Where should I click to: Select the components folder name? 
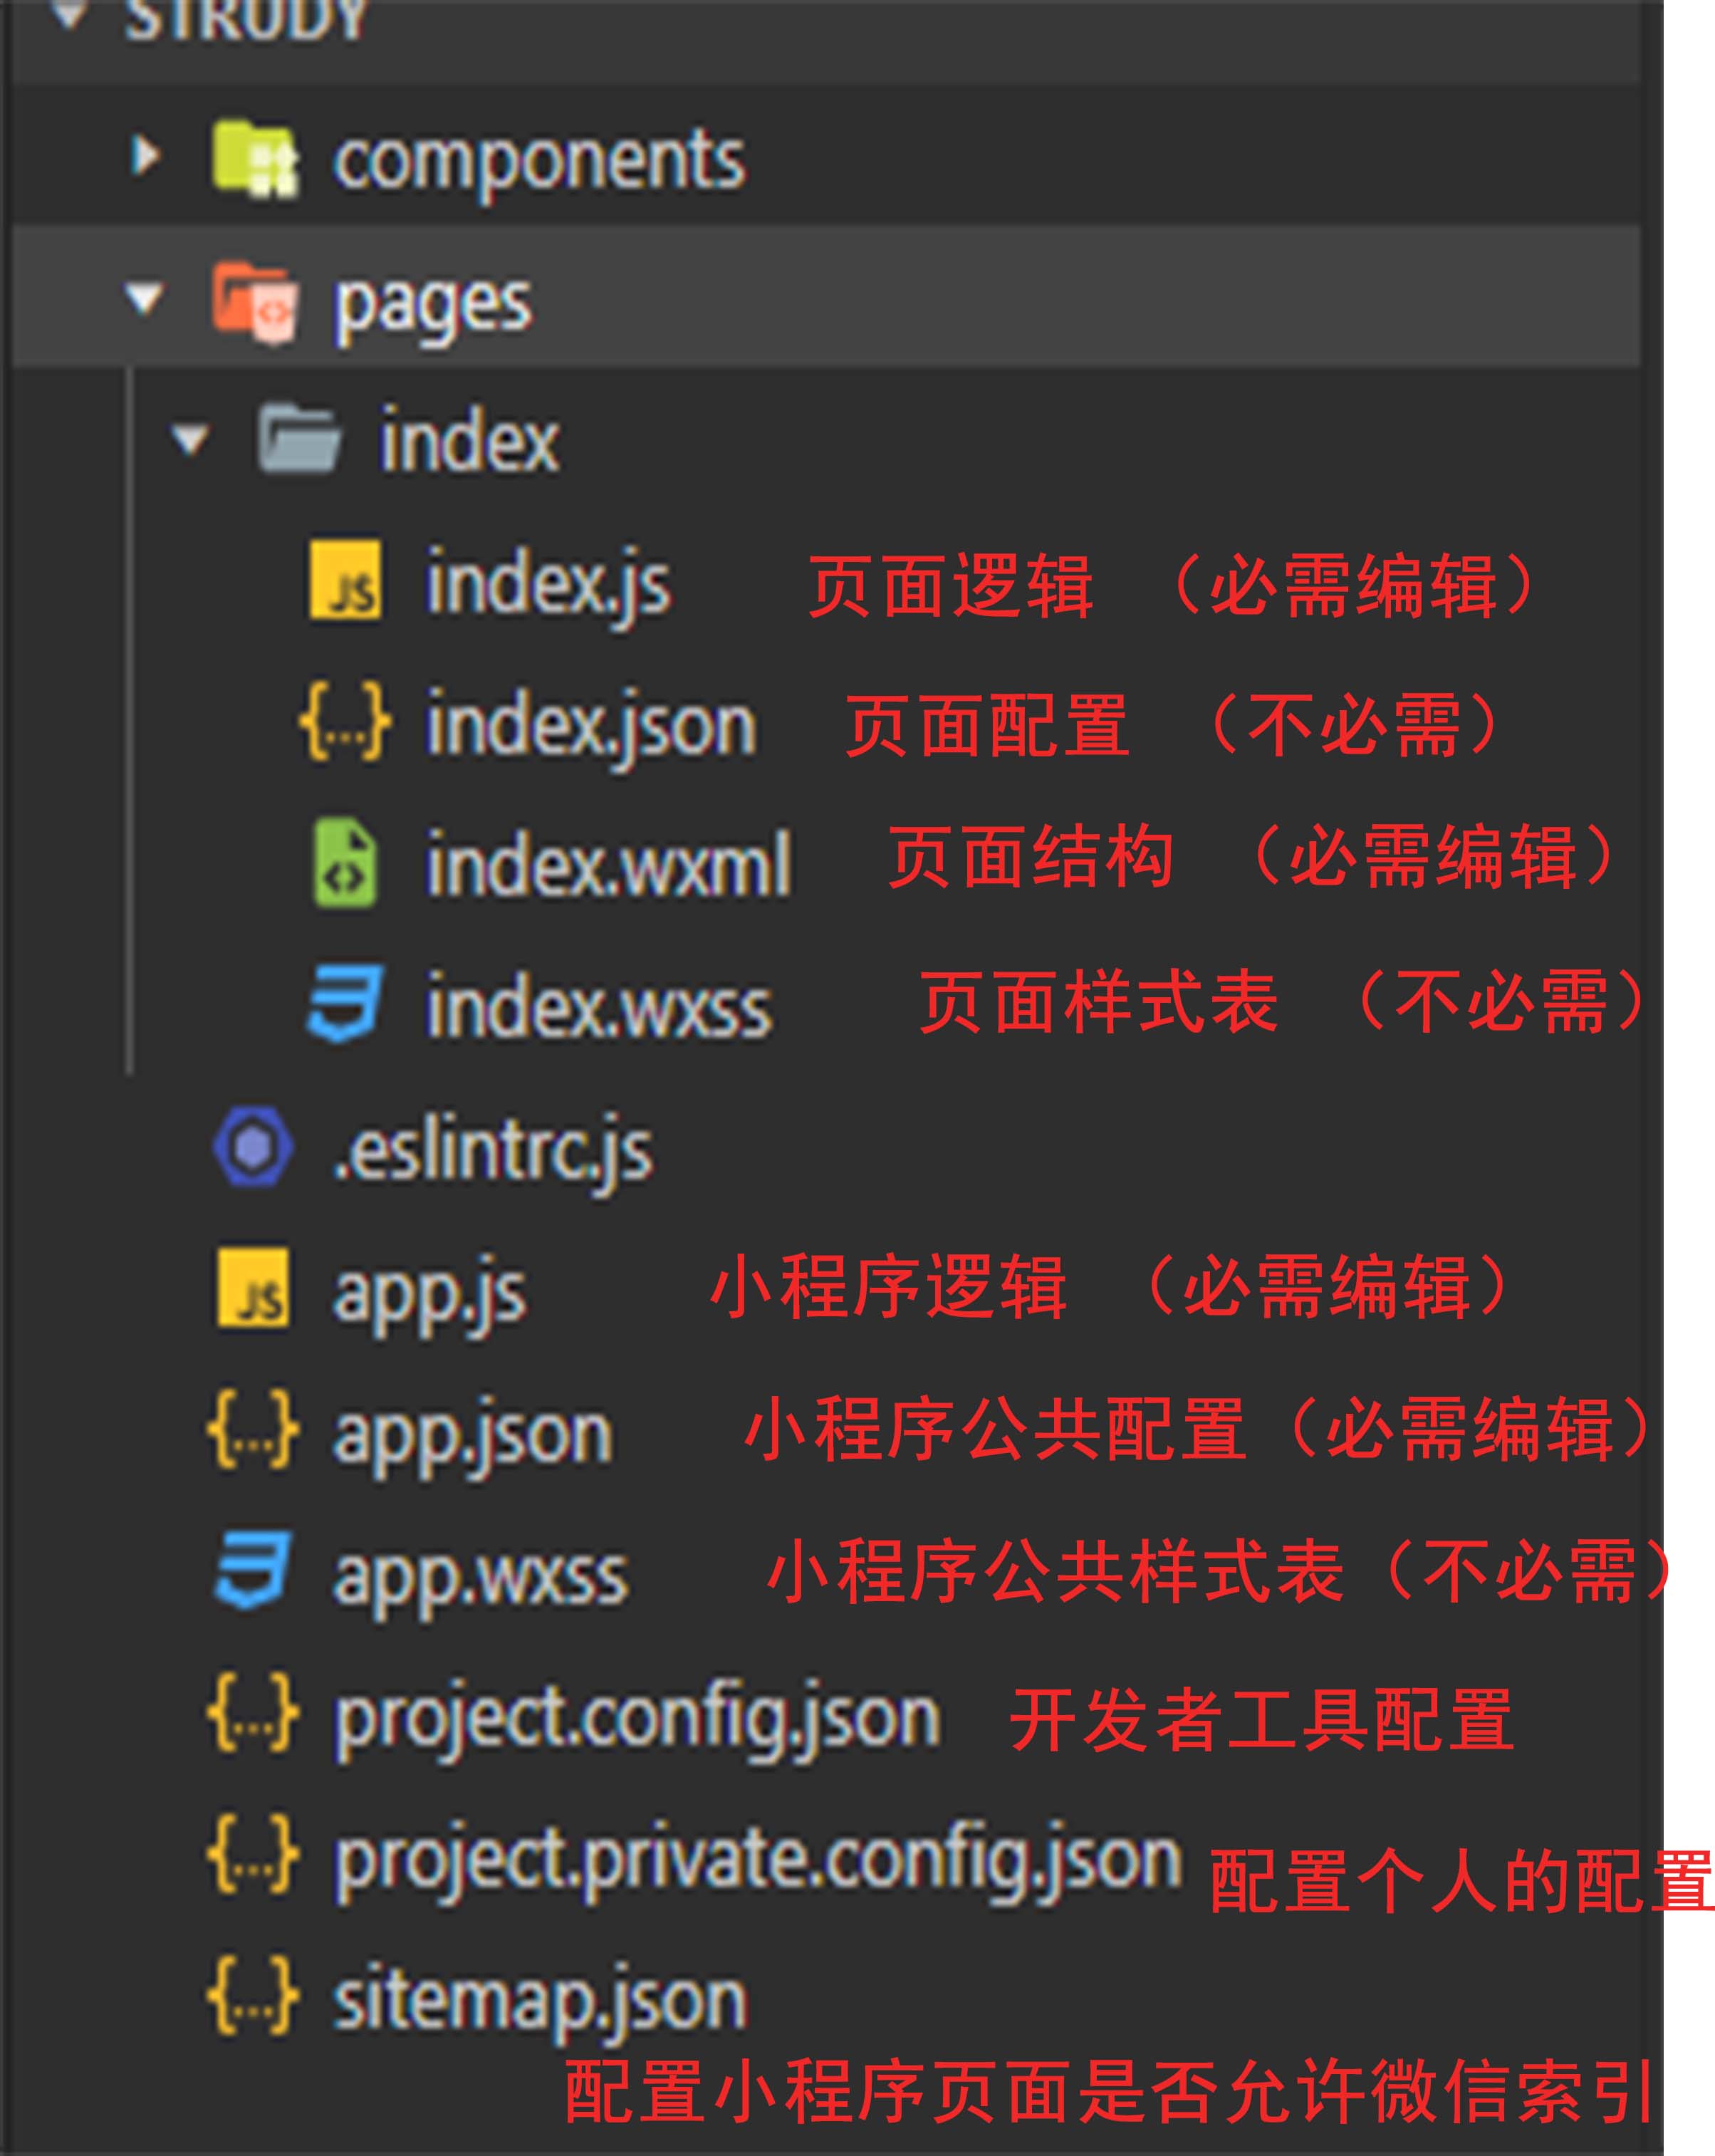click(539, 162)
